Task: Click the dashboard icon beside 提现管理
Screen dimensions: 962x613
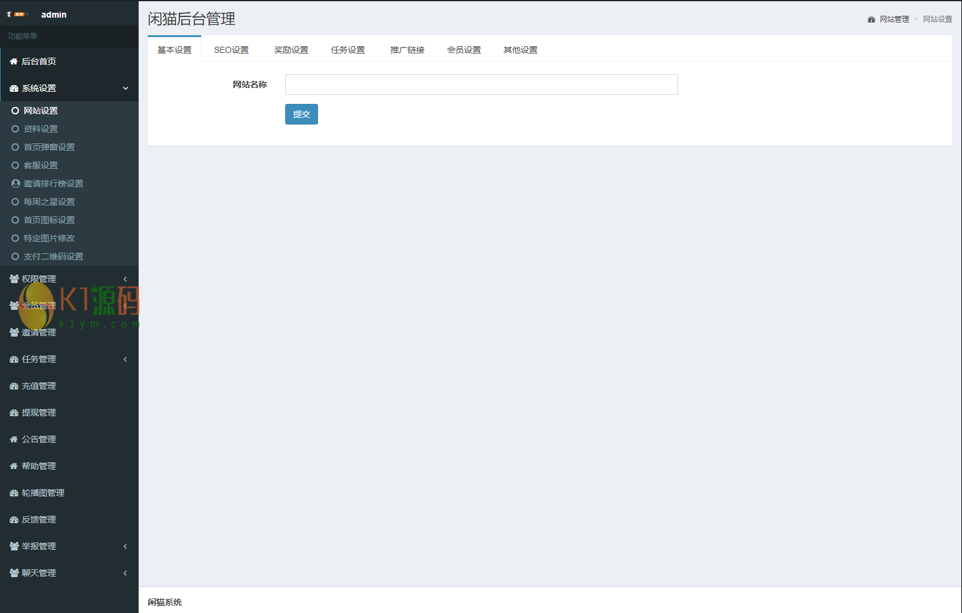Action: click(x=14, y=413)
